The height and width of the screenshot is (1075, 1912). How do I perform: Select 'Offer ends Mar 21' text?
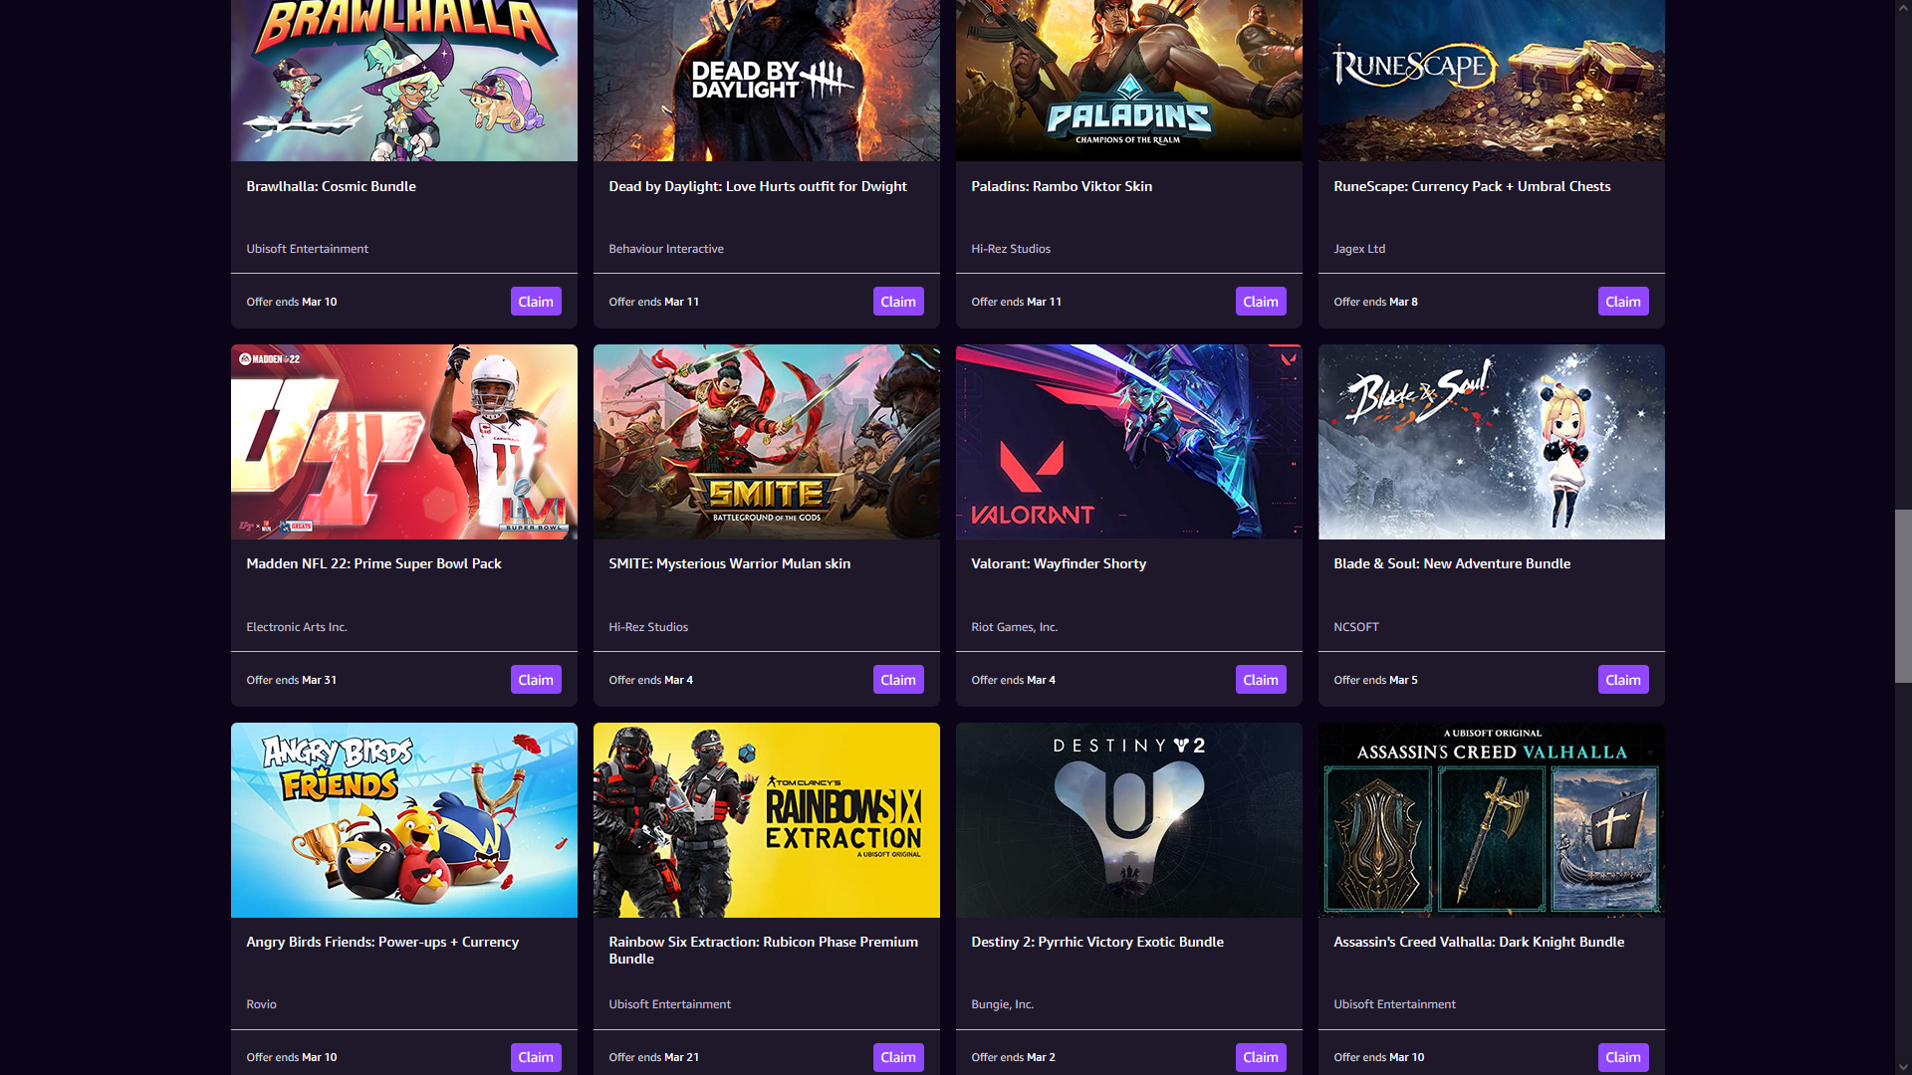654,1057
